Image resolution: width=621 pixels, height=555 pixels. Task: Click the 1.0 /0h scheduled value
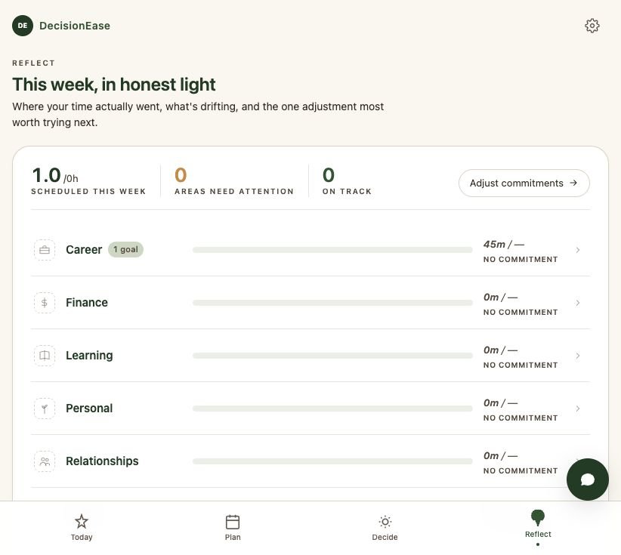click(x=55, y=176)
